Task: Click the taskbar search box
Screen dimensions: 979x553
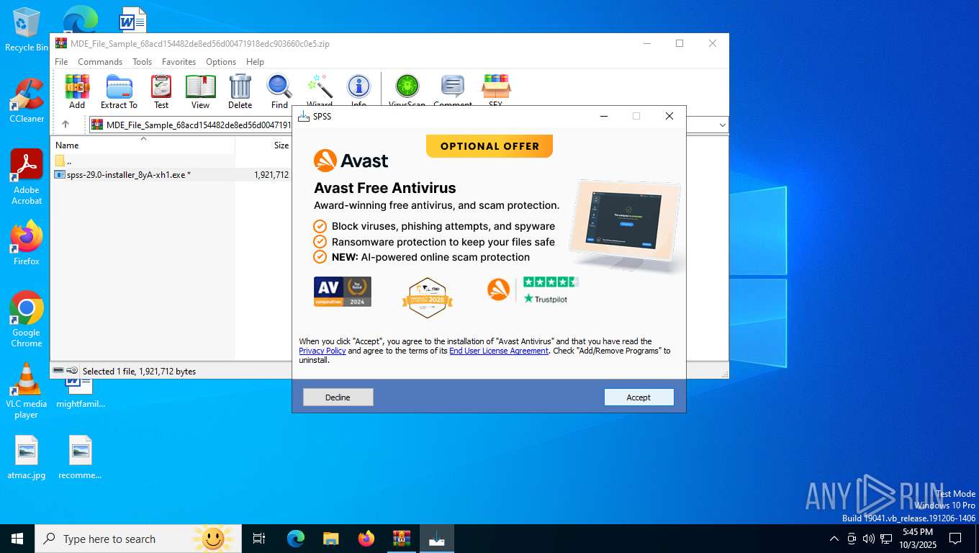Action: coord(138,539)
